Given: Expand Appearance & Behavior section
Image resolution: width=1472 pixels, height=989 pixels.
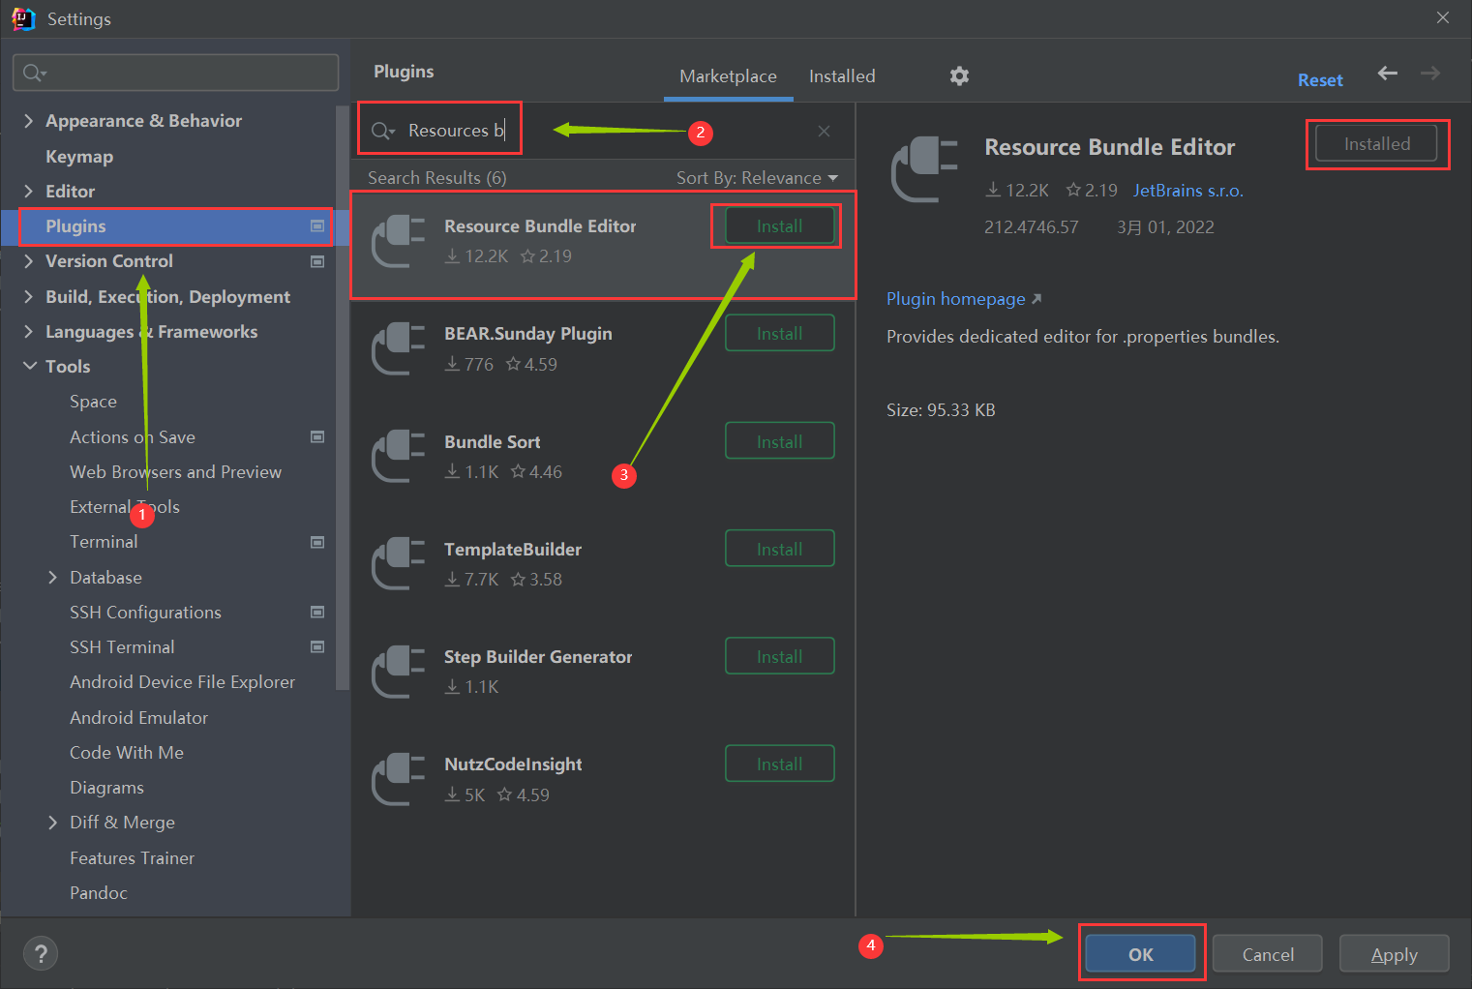Looking at the screenshot, I should (28, 120).
